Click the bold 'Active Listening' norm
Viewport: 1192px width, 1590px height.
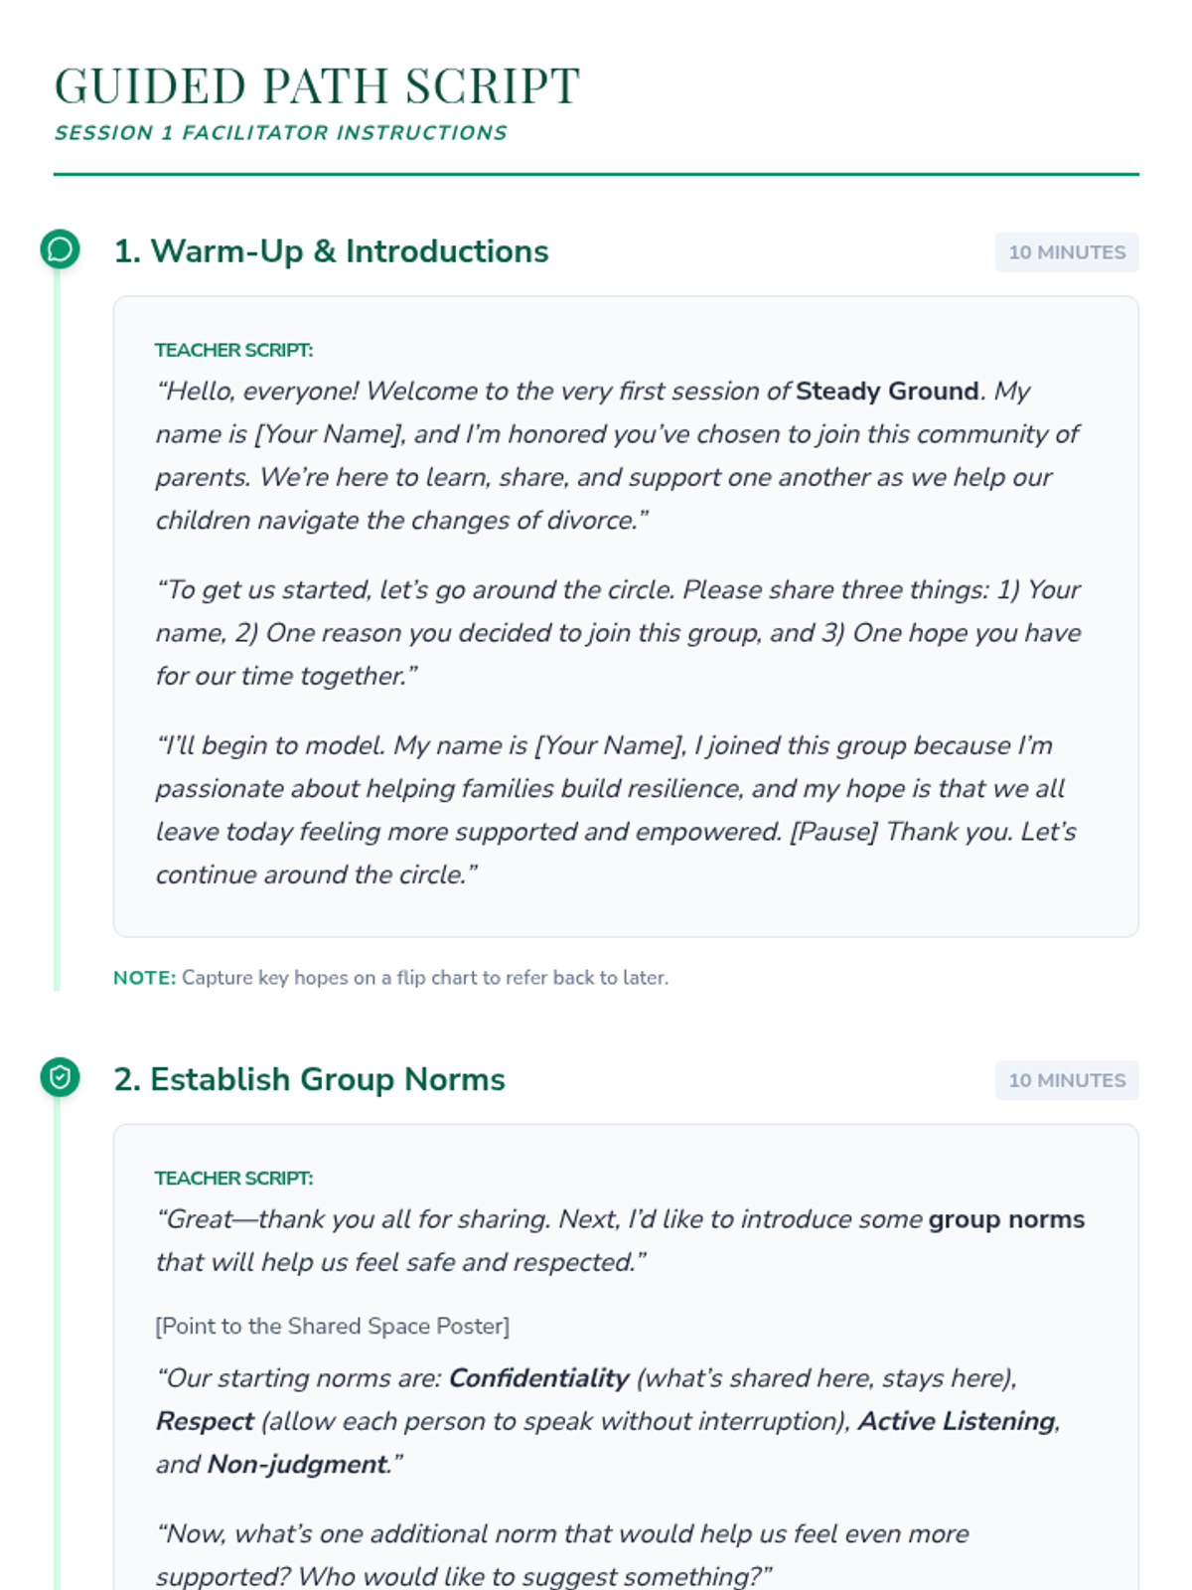point(956,1421)
